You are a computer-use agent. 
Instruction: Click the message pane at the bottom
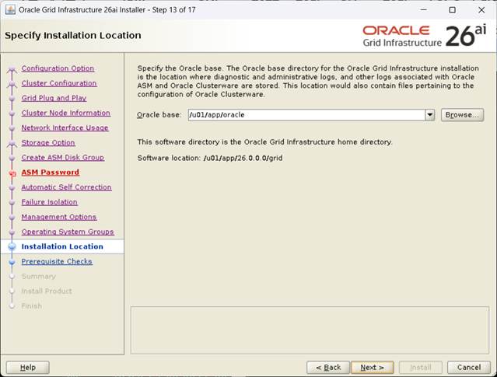coord(310,330)
